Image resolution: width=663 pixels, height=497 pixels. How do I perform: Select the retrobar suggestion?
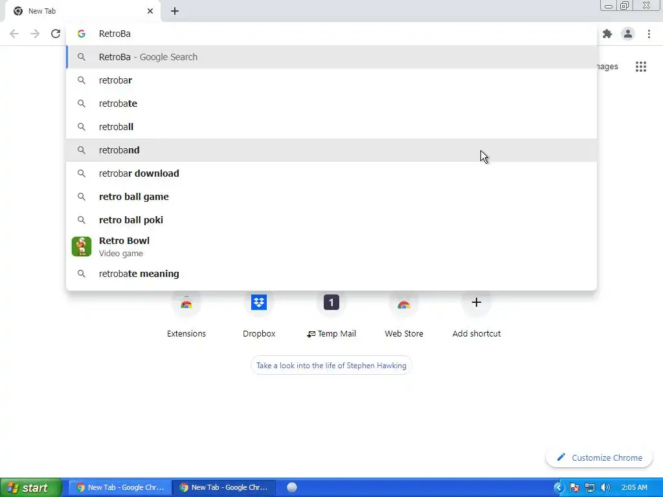coord(331,80)
